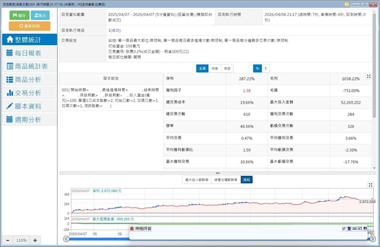Image resolution: width=380 pixels, height=247 pixels.
Task: Switch chart to 時間加權報酬率 tab
Action: pyautogui.click(x=226, y=180)
